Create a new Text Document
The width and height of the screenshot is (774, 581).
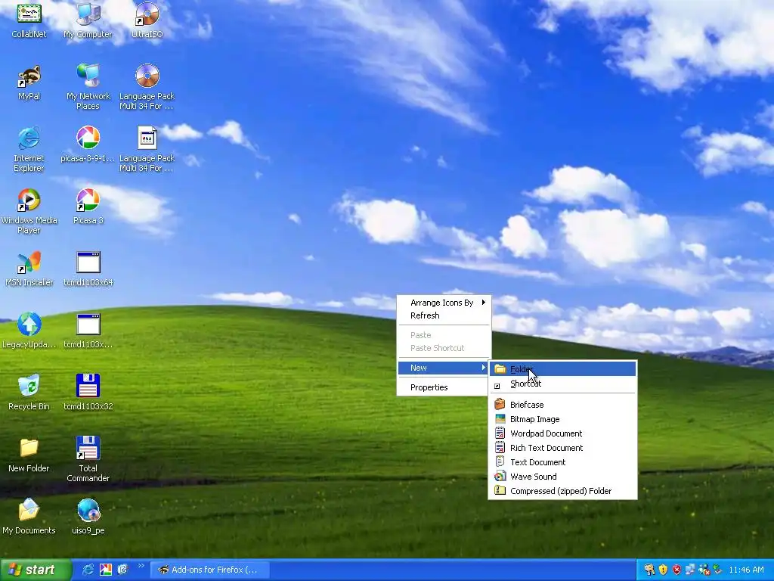(562, 462)
